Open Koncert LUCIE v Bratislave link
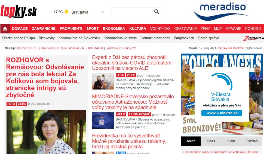 point(36,48)
